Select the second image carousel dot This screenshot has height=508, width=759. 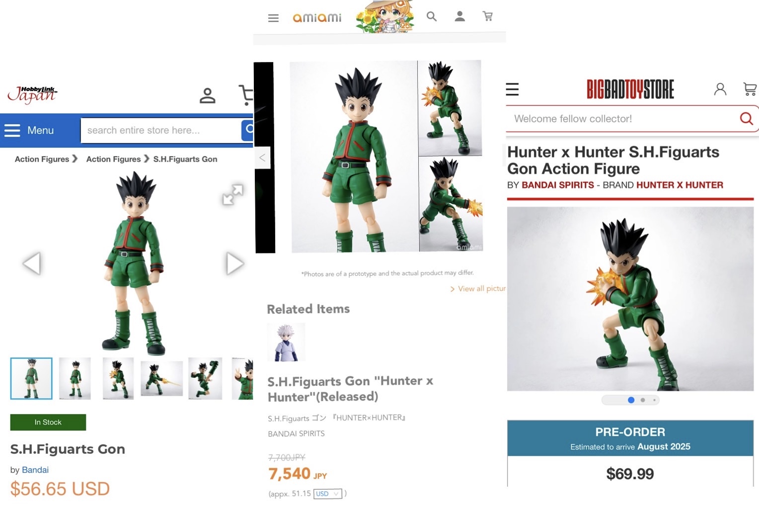(643, 400)
